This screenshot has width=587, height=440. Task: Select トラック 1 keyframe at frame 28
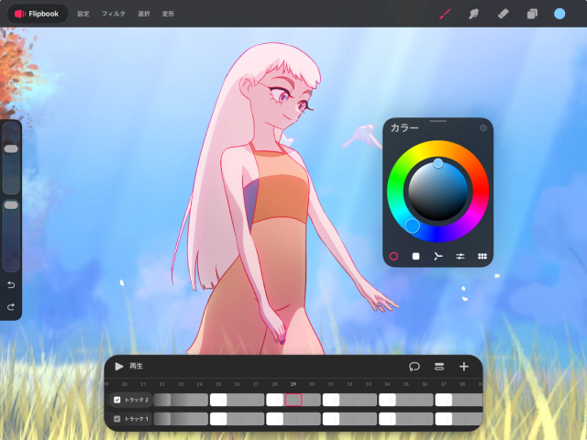coord(274,419)
